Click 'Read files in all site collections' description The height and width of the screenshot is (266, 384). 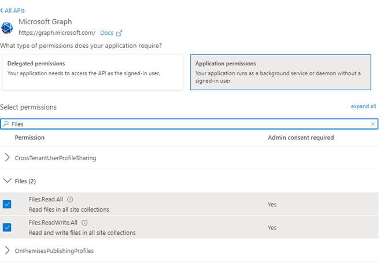[x=69, y=209]
